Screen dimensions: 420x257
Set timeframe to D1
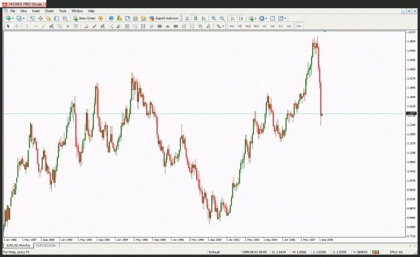[x=281, y=26]
